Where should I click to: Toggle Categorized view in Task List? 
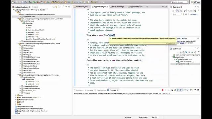coord(178,11)
